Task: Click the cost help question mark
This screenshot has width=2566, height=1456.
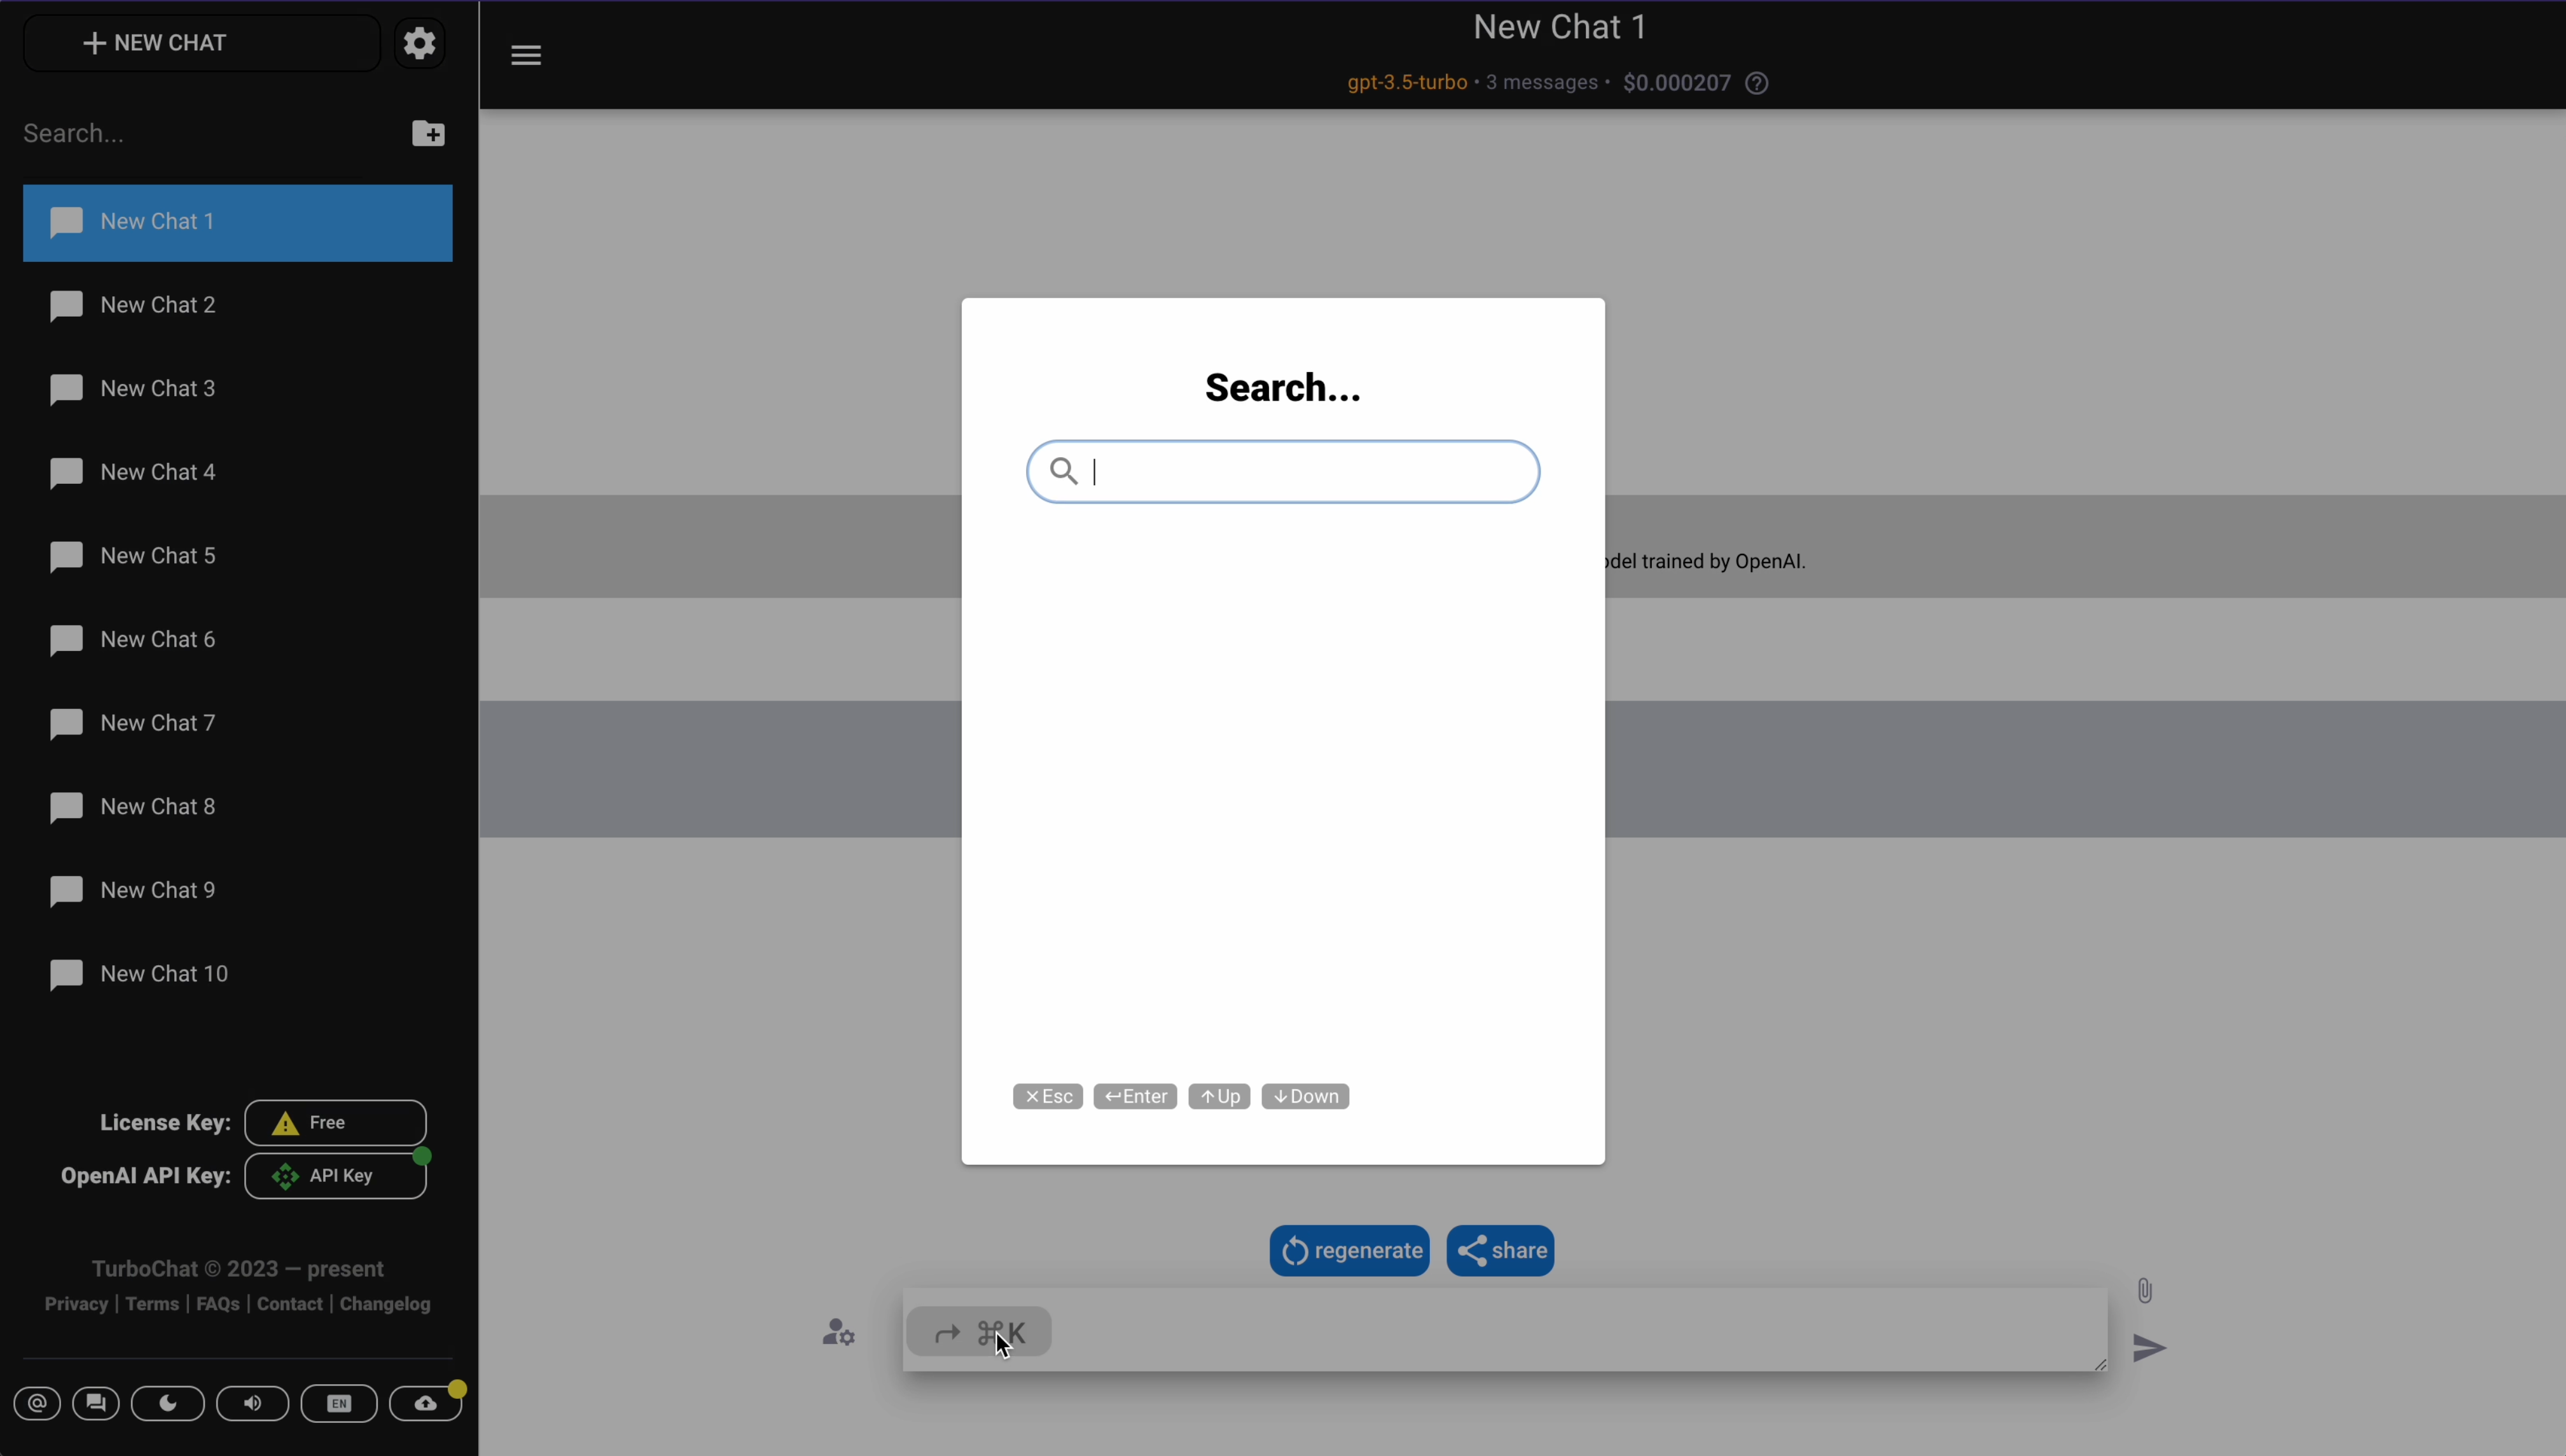Action: pyautogui.click(x=1757, y=83)
